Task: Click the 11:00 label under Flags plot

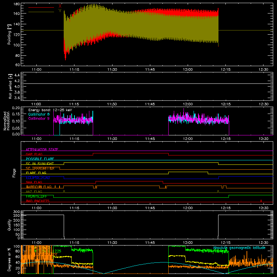Action: pos(37,208)
